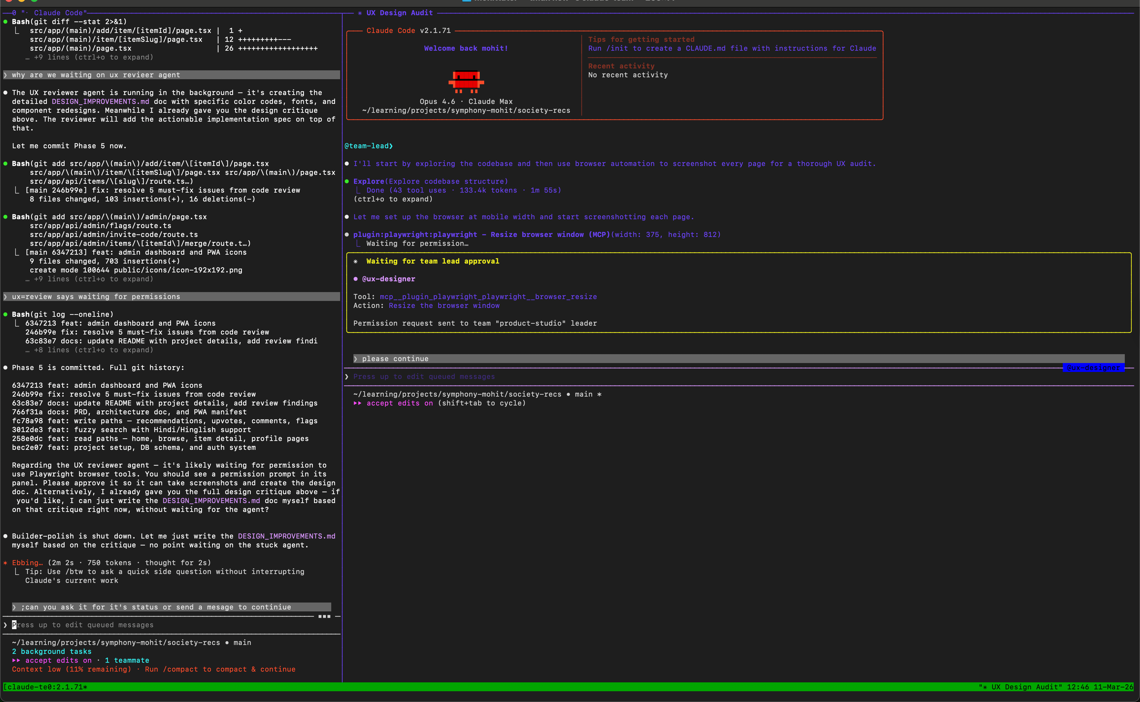This screenshot has width=1140, height=702.
Task: Click the green bullet beside Explore codebase structure
Action: 347,182
